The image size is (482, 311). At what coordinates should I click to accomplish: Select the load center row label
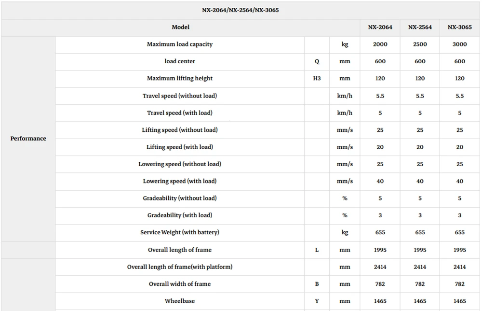click(180, 61)
